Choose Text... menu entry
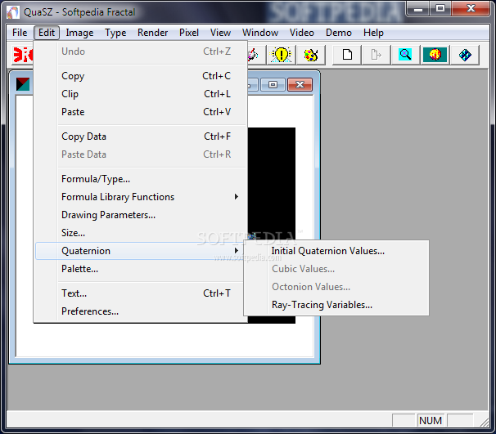Image resolution: width=496 pixels, height=434 pixels. (x=141, y=293)
